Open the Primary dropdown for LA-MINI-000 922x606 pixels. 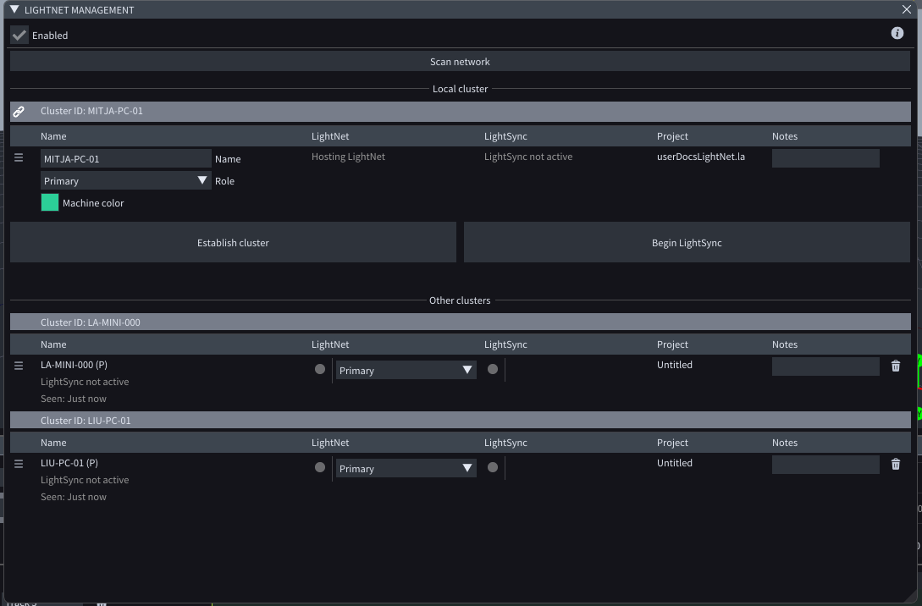pyautogui.click(x=406, y=370)
